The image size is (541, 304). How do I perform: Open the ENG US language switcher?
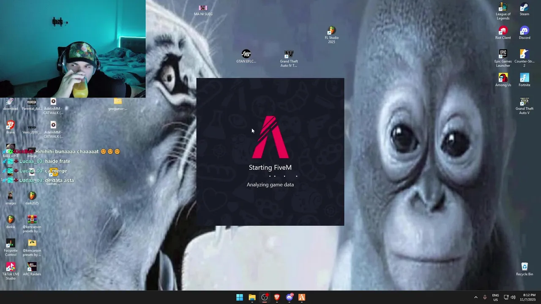495,297
